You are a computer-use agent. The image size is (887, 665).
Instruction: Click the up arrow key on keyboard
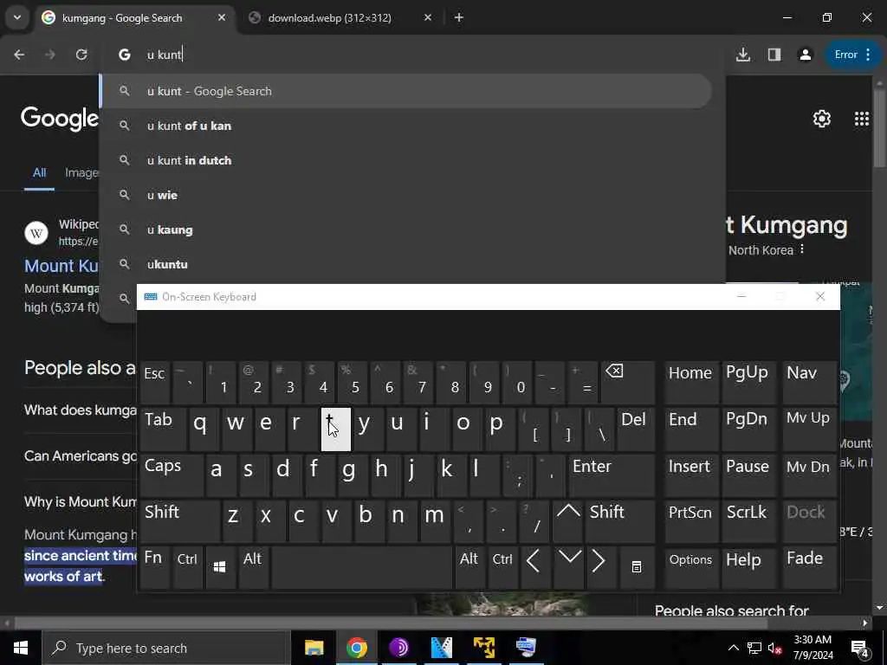(567, 521)
